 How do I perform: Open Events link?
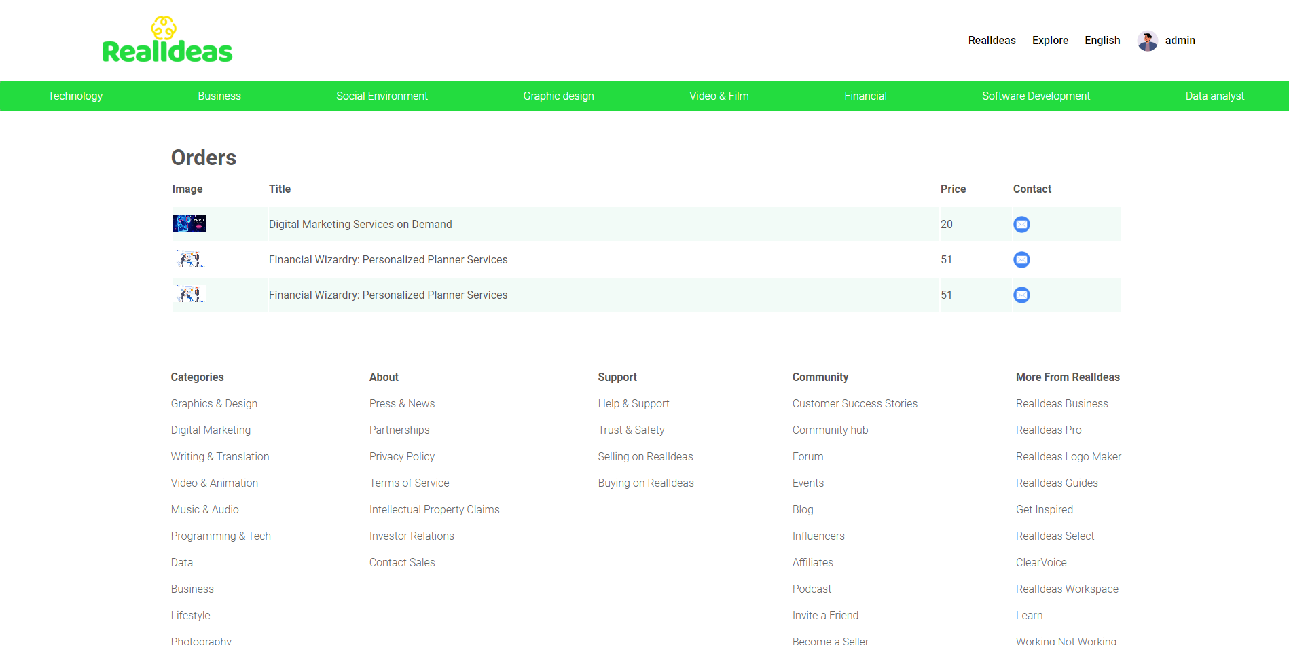(x=808, y=483)
